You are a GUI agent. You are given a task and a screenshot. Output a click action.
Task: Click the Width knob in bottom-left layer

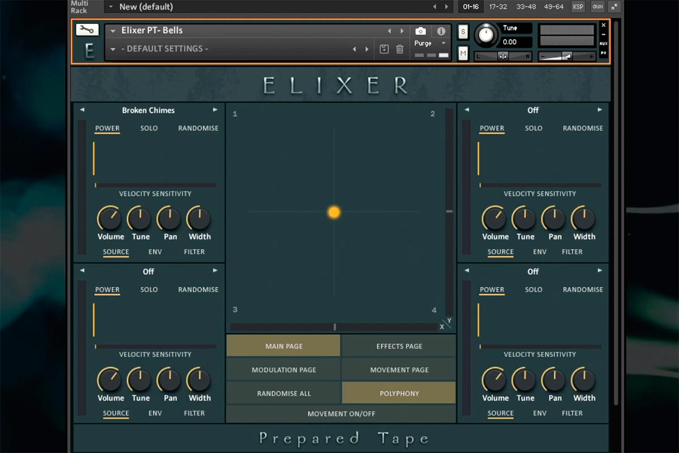pyautogui.click(x=198, y=380)
